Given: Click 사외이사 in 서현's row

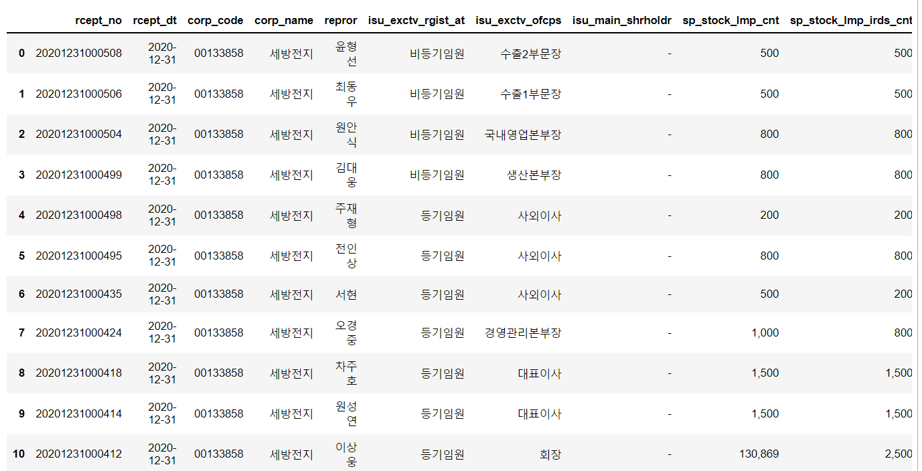Looking at the screenshot, I should 540,294.
